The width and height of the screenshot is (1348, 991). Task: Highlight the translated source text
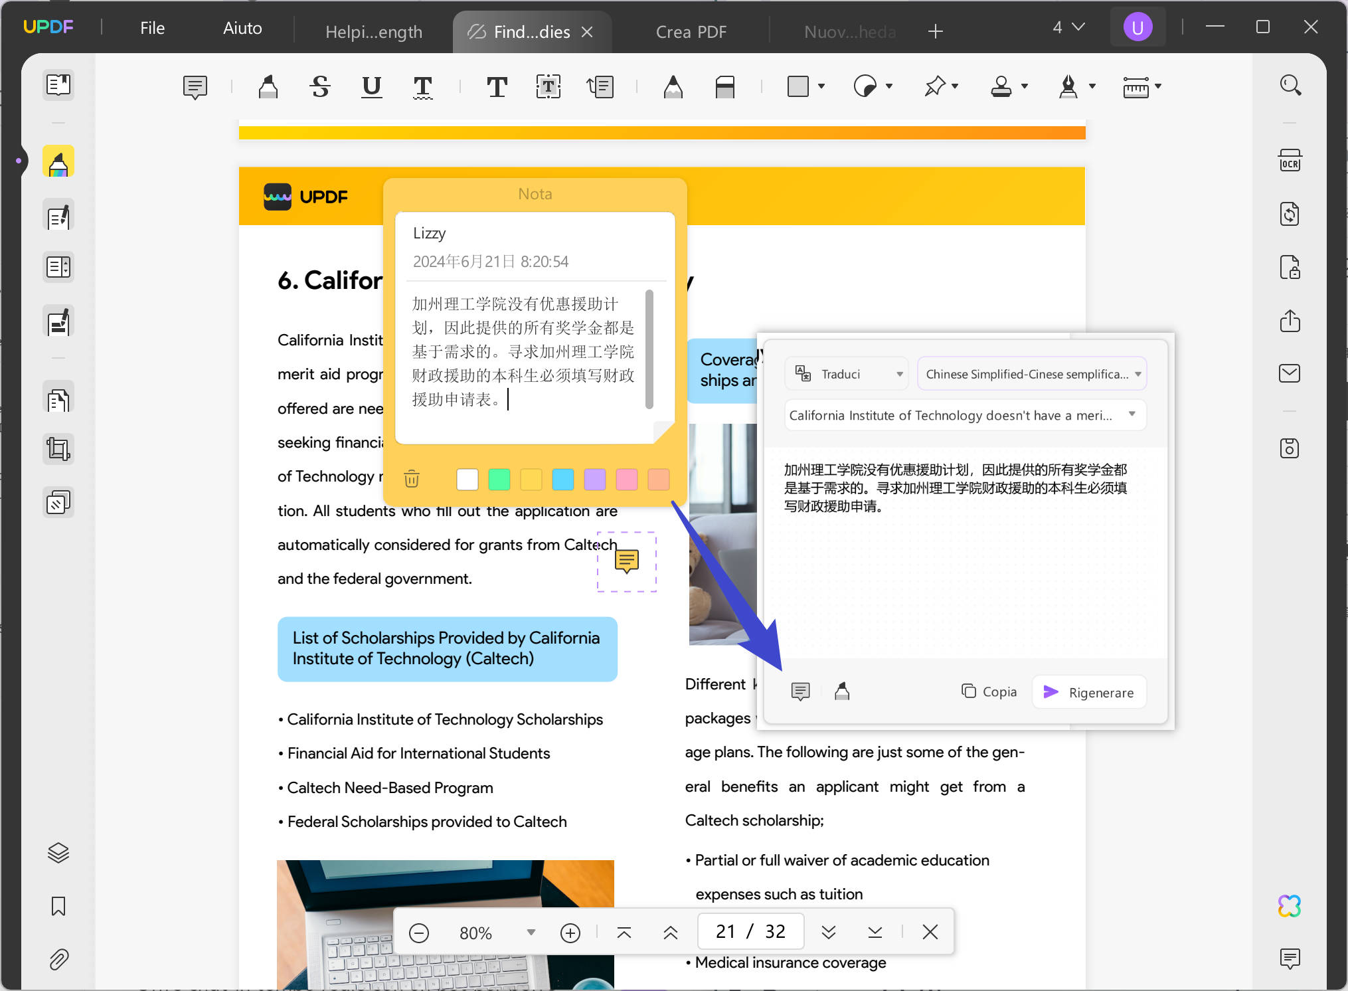(842, 691)
